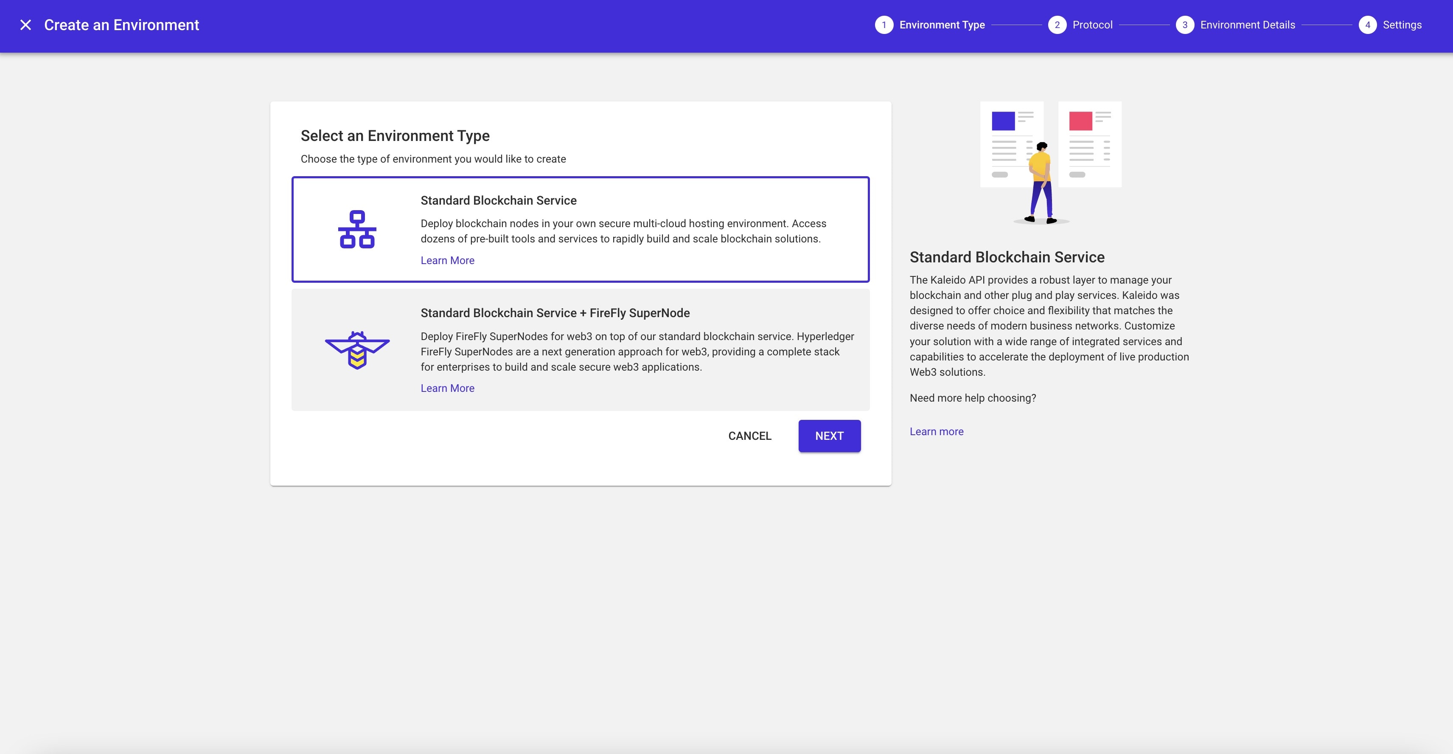The width and height of the screenshot is (1453, 754).
Task: Open Learn More under FireFly SuperNode
Action: coord(447,388)
